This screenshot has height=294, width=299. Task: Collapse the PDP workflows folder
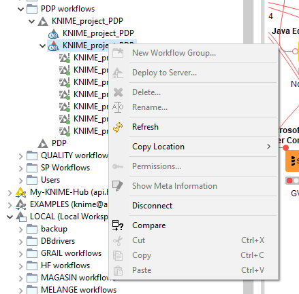pyautogui.click(x=20, y=10)
